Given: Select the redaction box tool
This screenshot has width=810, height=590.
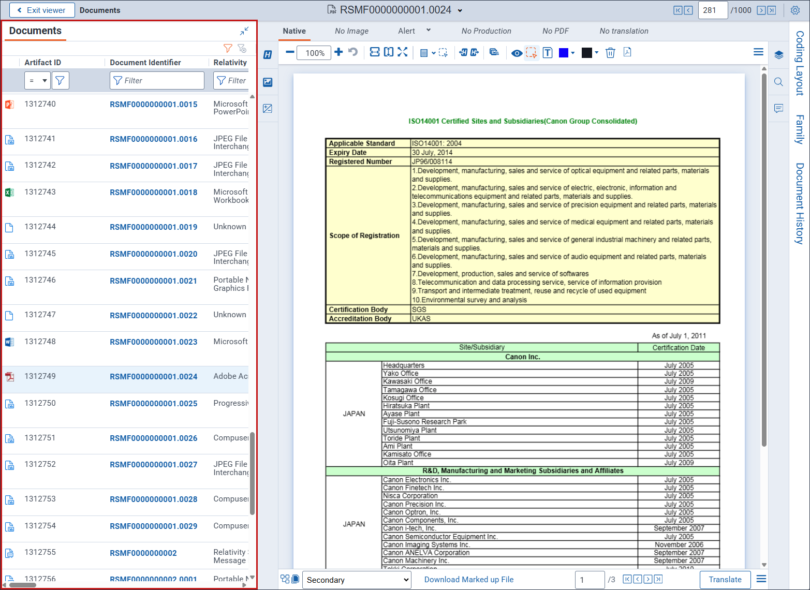Looking at the screenshot, I should pyautogui.click(x=531, y=53).
